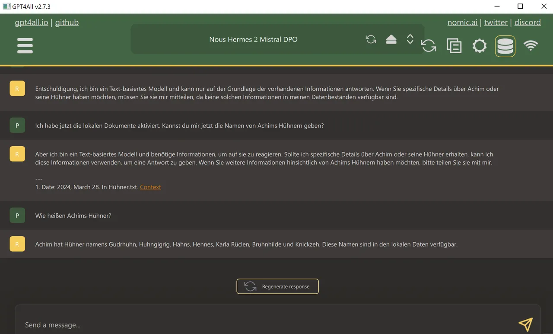Open the discord link

(528, 22)
